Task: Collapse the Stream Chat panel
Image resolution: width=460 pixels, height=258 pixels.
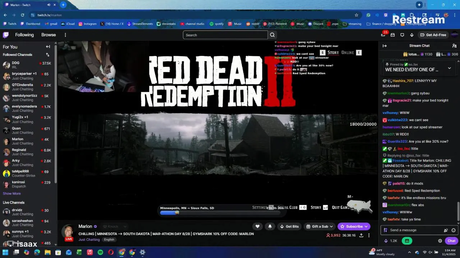Action: coord(385,46)
